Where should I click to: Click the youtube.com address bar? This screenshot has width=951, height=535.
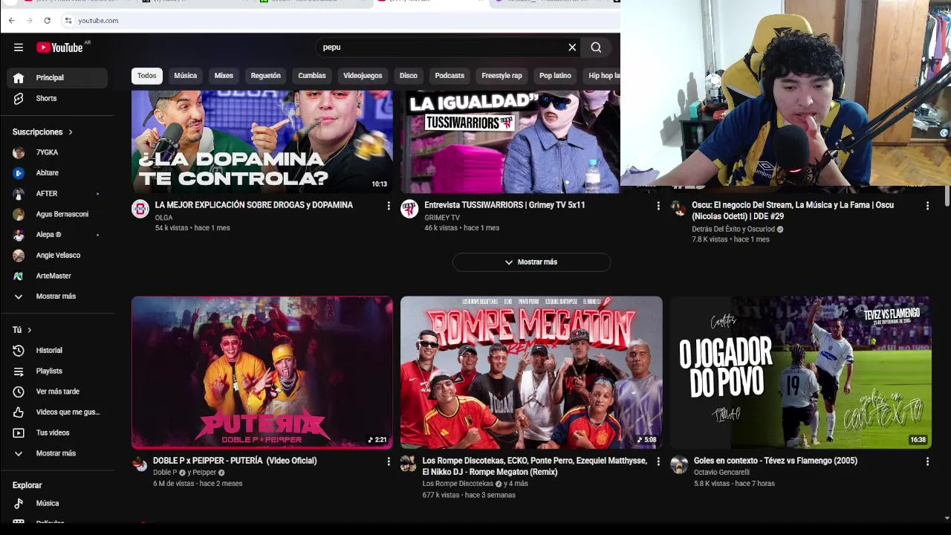point(338,21)
